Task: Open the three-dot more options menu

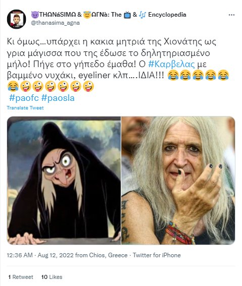Action: 231,15
